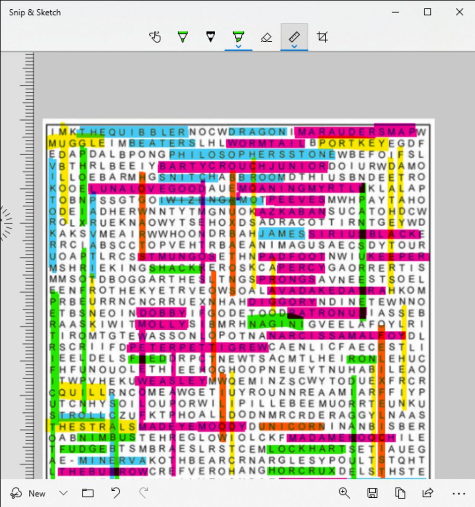Screen dimensions: 475x507
Task: Select the Crop tool
Action: click(322, 37)
